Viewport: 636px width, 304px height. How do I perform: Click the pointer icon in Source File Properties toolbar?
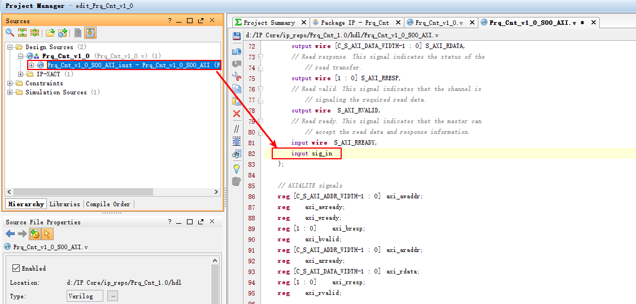47,234
